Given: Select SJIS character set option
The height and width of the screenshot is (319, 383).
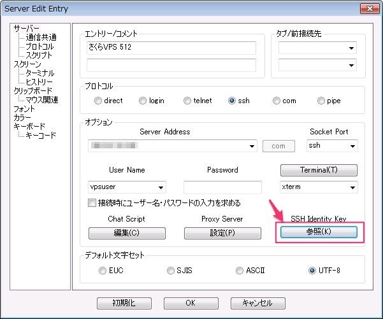Looking at the screenshot, I should click(171, 271).
